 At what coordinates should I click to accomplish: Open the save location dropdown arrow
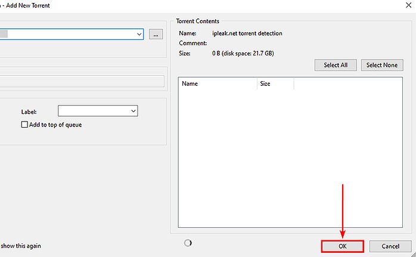coord(139,35)
